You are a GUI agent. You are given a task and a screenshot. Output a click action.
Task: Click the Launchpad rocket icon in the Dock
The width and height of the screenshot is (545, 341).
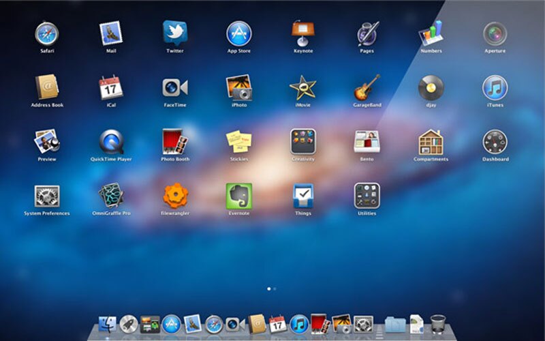tap(129, 325)
